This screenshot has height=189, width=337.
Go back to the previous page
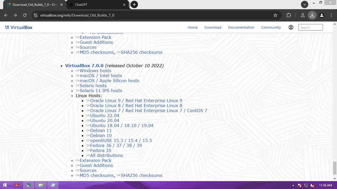(x=6, y=15)
